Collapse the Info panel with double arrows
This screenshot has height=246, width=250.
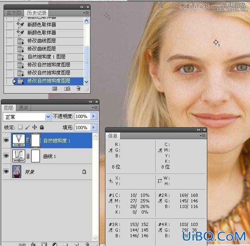pyautogui.click(x=198, y=130)
